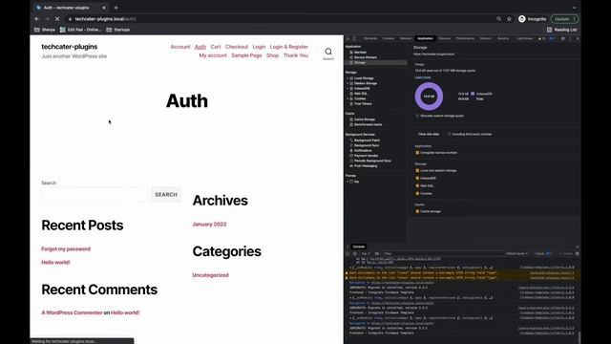Screen dimensions: 611x344
Task: Toggle the DevTools device toolbar icon
Action: [354, 38]
